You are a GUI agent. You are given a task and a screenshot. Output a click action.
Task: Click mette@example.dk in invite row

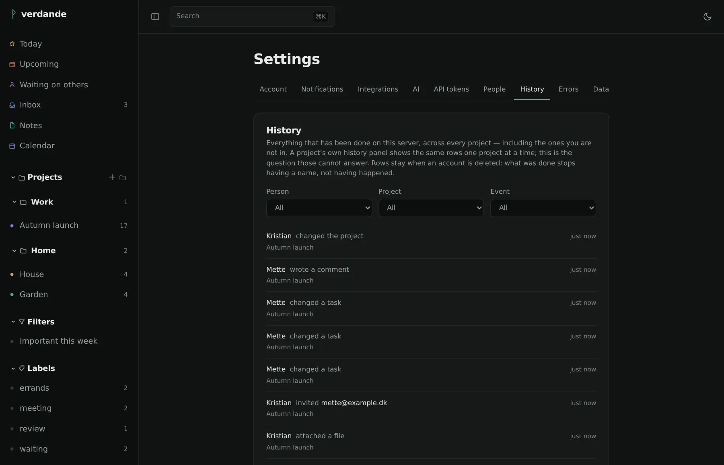[x=354, y=403]
